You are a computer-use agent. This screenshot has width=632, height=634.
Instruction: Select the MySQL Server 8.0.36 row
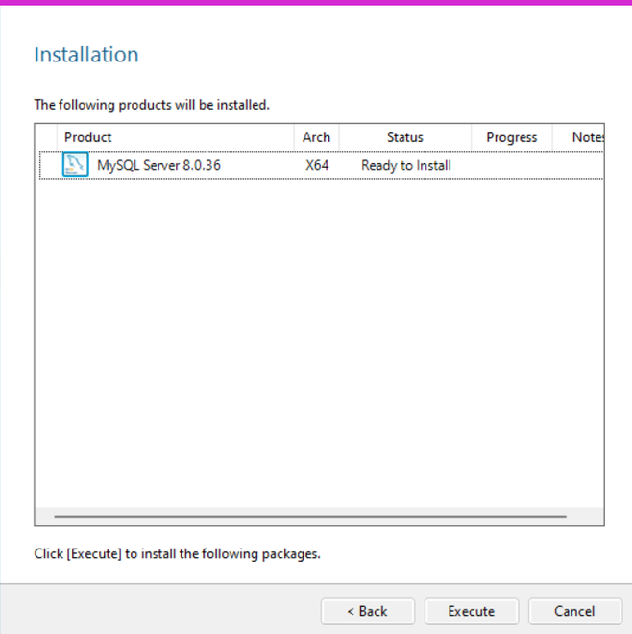[x=322, y=165]
